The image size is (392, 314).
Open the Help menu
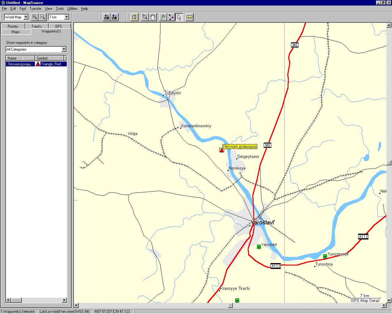[85, 9]
